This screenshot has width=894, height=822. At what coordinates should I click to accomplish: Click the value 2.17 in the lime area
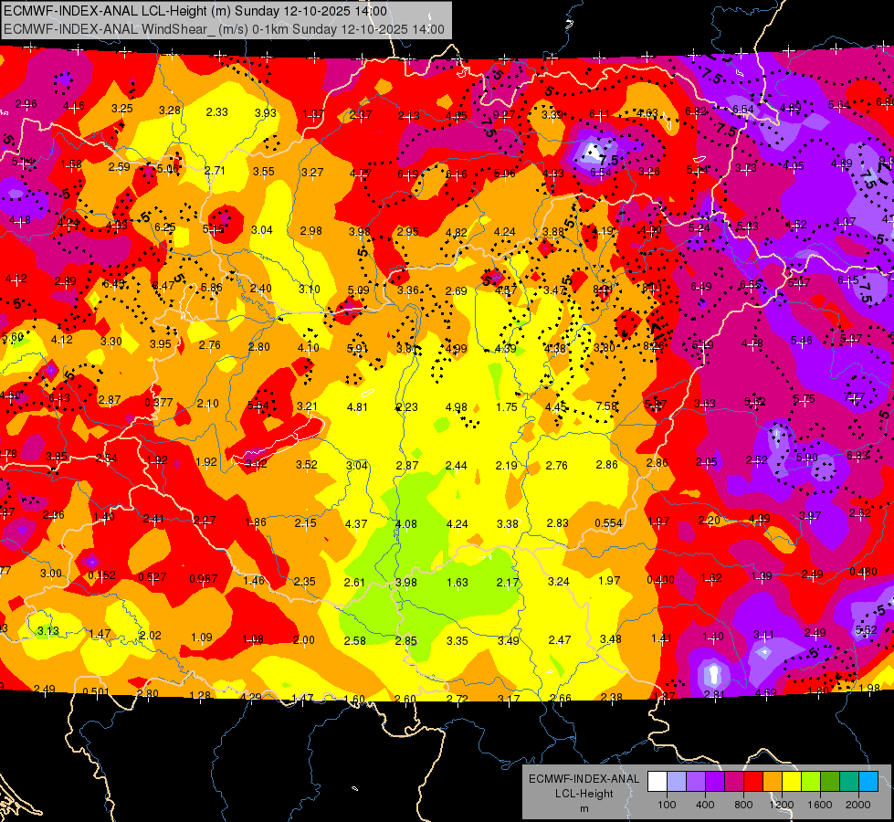pos(508,583)
